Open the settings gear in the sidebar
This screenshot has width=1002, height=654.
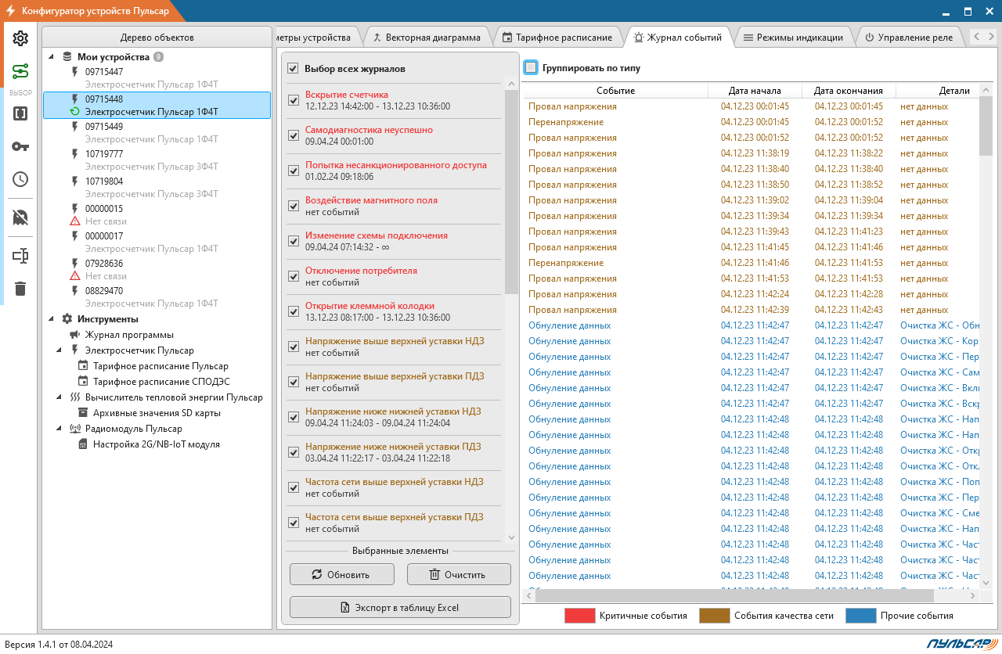click(20, 38)
